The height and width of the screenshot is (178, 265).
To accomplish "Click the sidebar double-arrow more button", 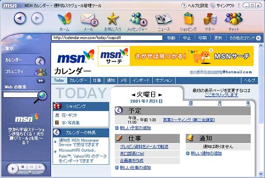I will (x=41, y=81).
